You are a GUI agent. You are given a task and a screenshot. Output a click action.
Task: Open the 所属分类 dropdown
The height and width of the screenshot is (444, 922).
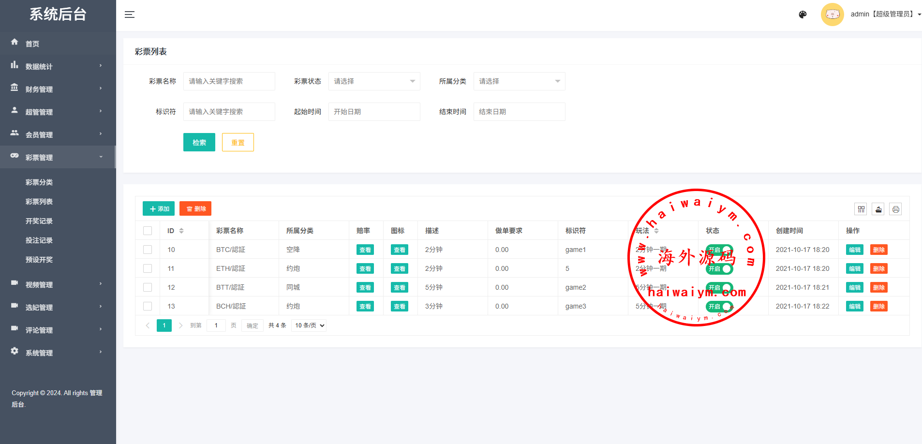(x=519, y=81)
